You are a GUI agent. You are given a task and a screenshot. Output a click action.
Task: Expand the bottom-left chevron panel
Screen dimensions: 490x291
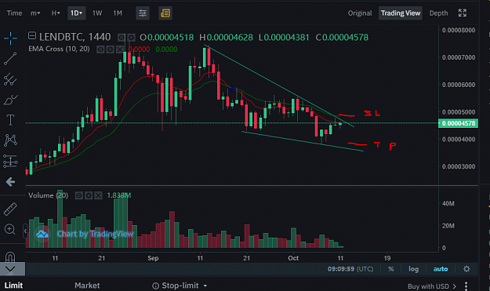(x=10, y=269)
